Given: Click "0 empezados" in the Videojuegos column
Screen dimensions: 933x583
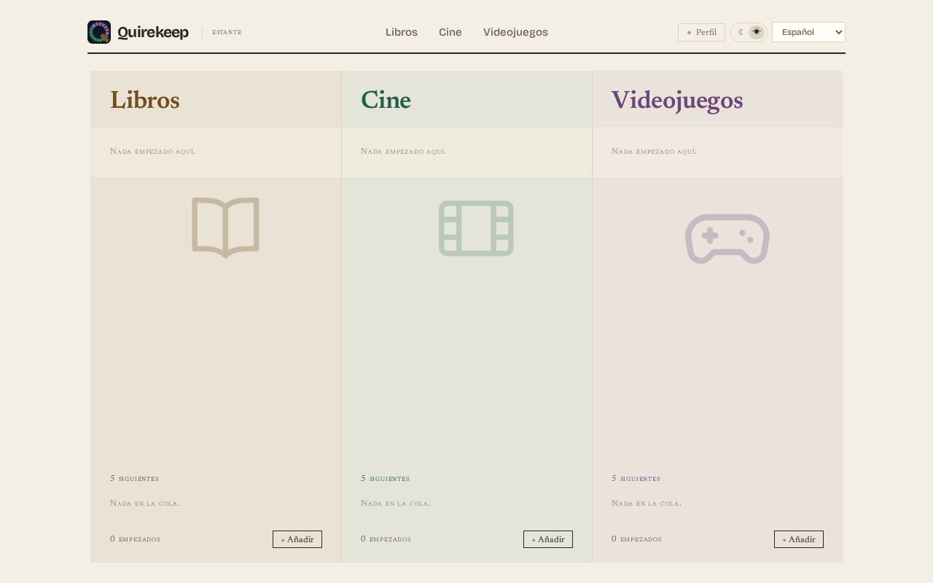Looking at the screenshot, I should click(636, 539).
